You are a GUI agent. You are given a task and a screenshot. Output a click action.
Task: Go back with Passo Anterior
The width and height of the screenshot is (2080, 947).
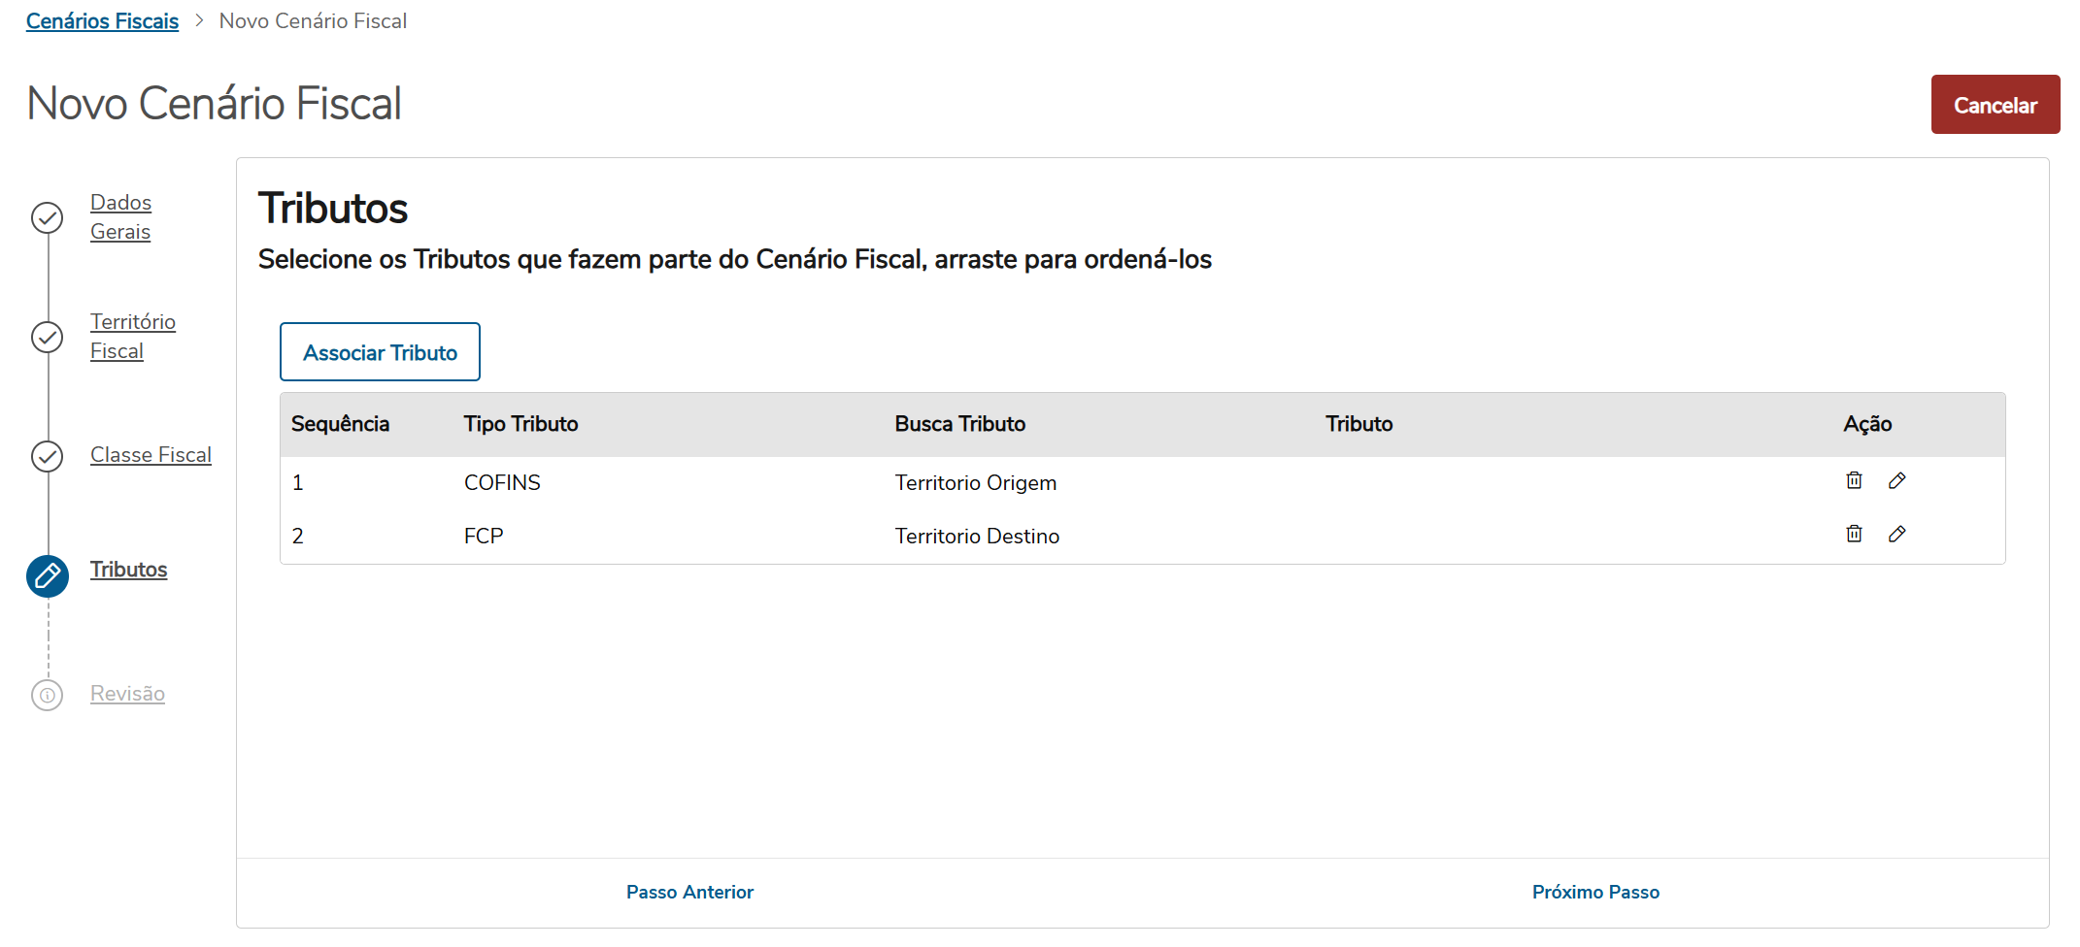tap(689, 892)
